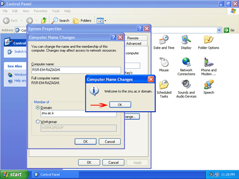Click the Control Panel title bar icon

[3, 3]
